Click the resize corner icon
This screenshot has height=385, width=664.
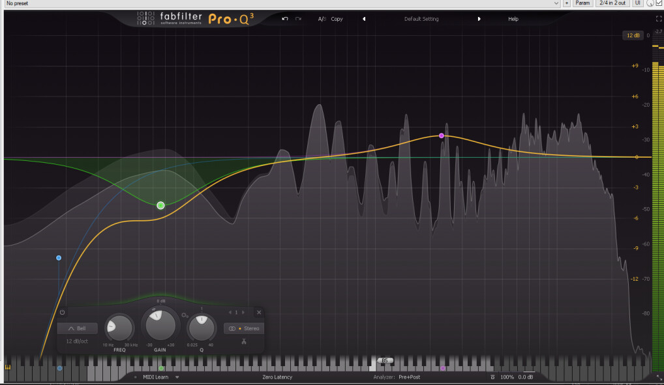coord(659,377)
